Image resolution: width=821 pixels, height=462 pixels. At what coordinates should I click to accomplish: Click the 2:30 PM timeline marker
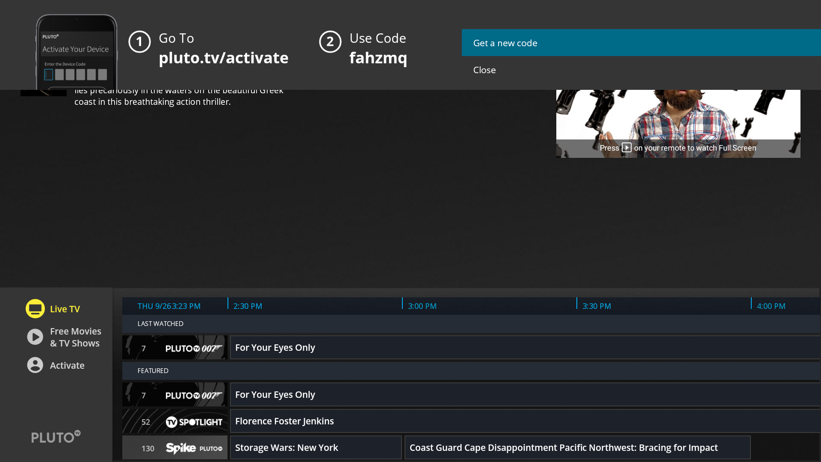pyautogui.click(x=248, y=306)
